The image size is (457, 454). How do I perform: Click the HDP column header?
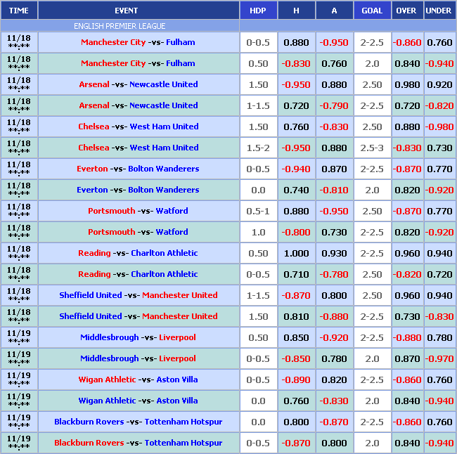pyautogui.click(x=258, y=11)
